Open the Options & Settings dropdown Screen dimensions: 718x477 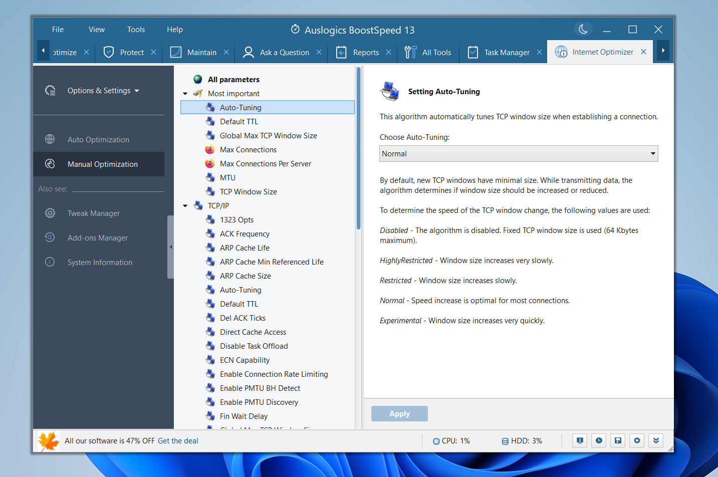point(103,91)
